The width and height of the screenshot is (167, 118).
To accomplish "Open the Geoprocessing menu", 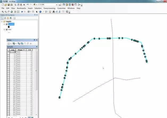I will [x=49, y=8].
